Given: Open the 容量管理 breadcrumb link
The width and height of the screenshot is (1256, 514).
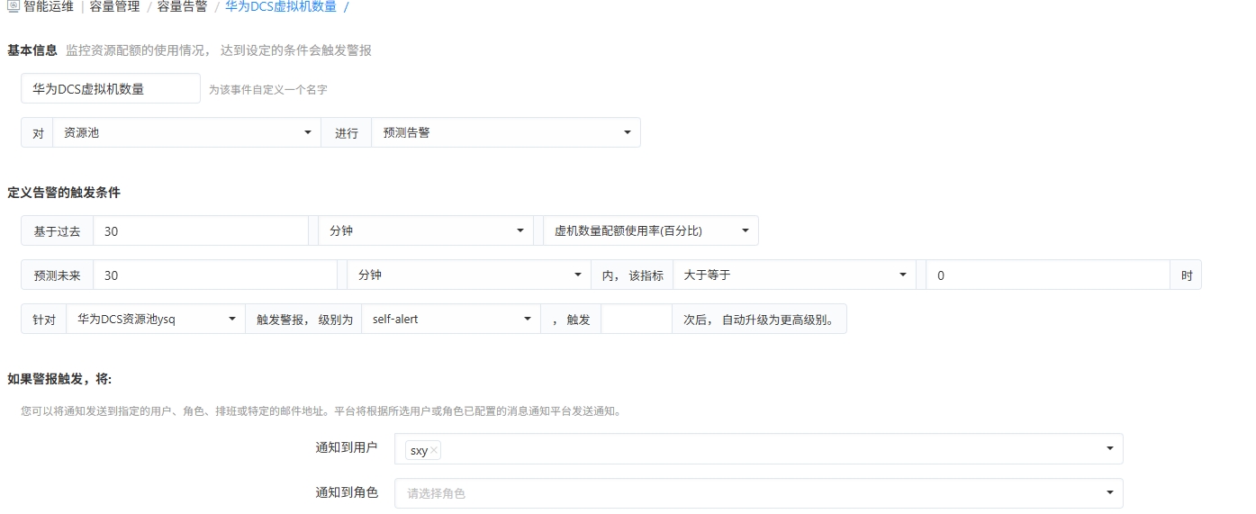Looking at the screenshot, I should click(x=114, y=6).
